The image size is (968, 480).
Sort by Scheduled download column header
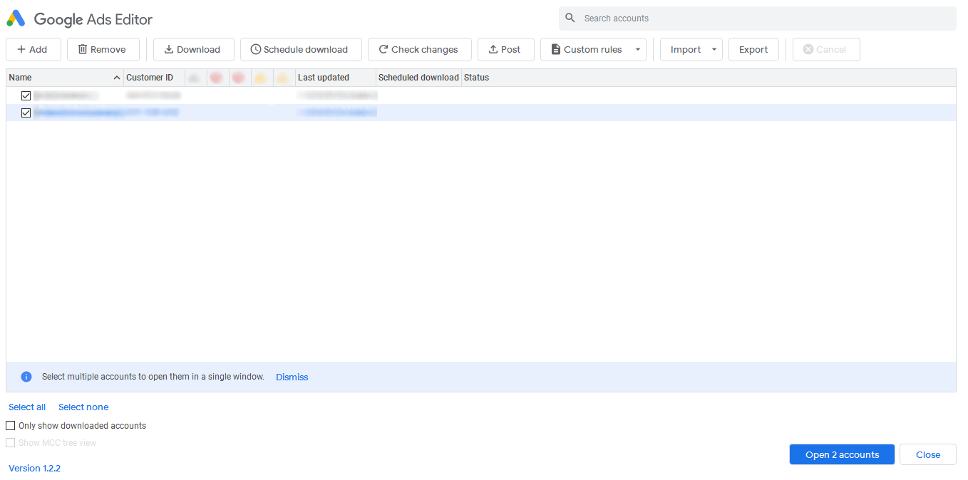point(418,78)
